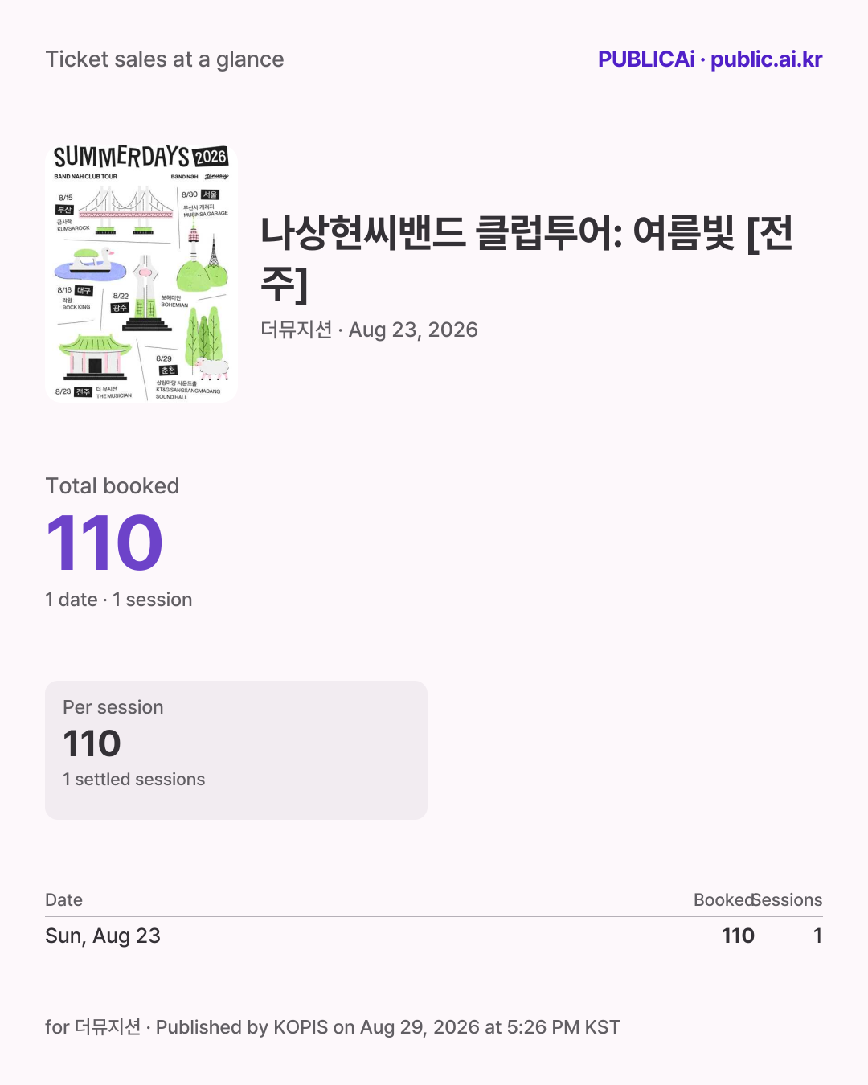The height and width of the screenshot is (1085, 868).
Task: Click the venue and date line Aug 23, 2026
Action: (369, 330)
